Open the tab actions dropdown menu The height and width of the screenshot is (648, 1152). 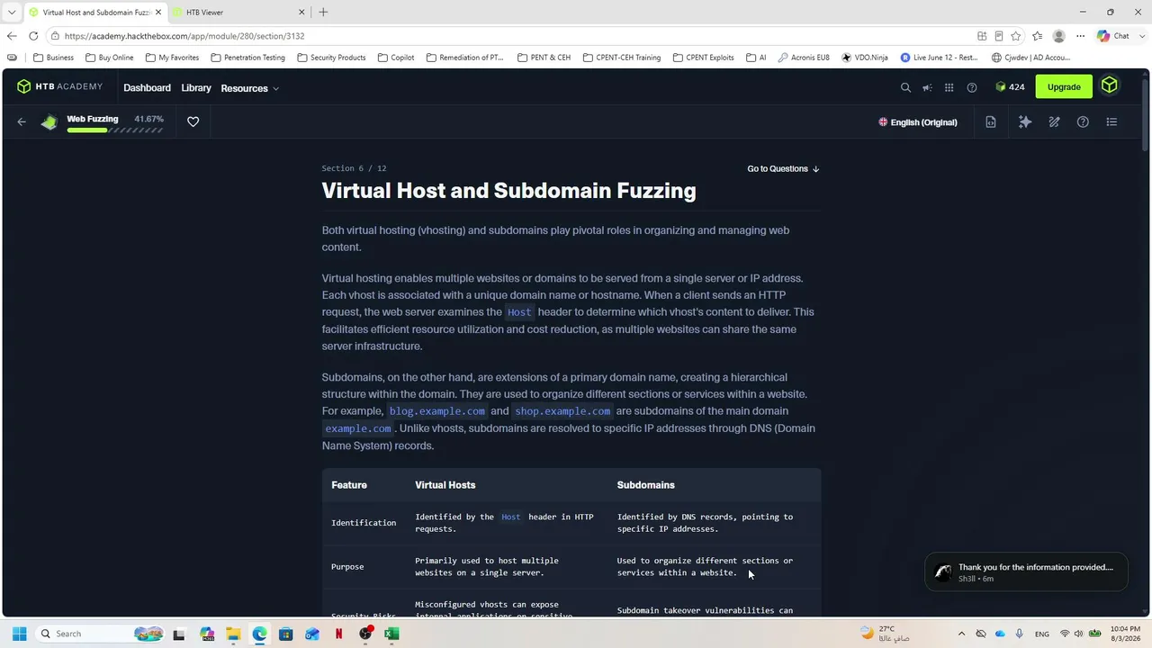[x=11, y=12]
